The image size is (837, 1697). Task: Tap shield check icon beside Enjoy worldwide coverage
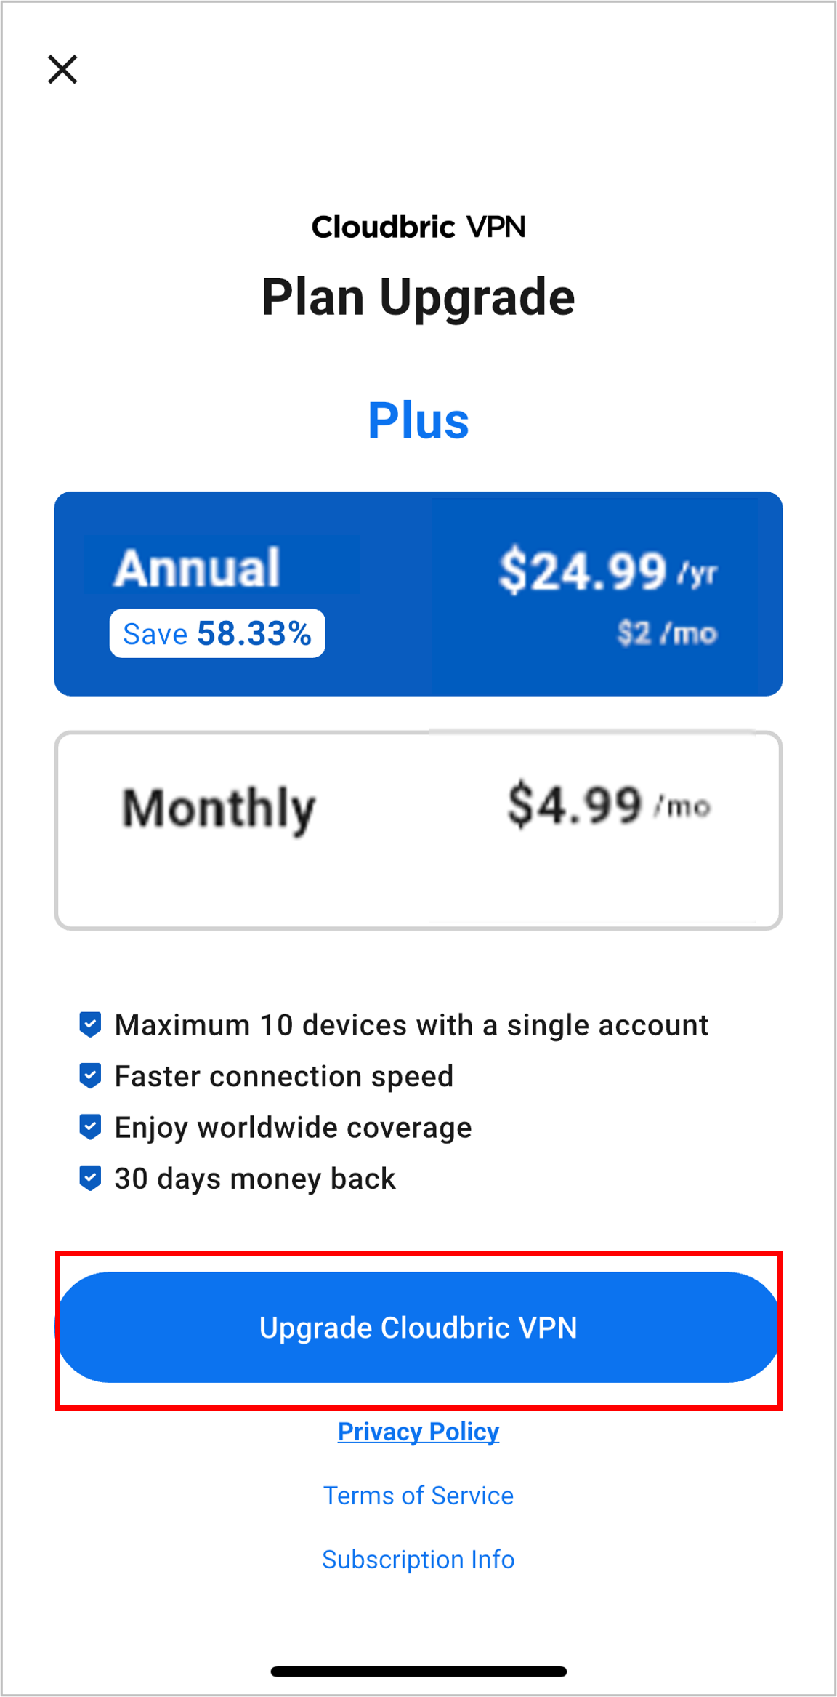pos(90,1127)
